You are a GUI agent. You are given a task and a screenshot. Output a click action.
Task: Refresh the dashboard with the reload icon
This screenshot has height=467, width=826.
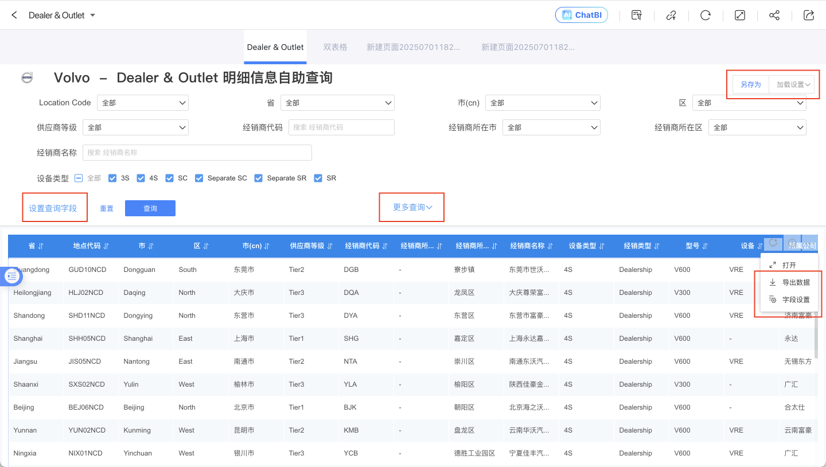706,15
